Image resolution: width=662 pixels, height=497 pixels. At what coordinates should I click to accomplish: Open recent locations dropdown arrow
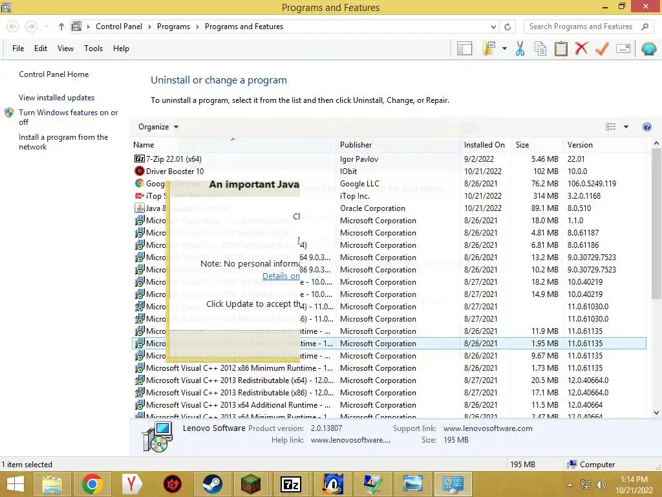[47, 27]
